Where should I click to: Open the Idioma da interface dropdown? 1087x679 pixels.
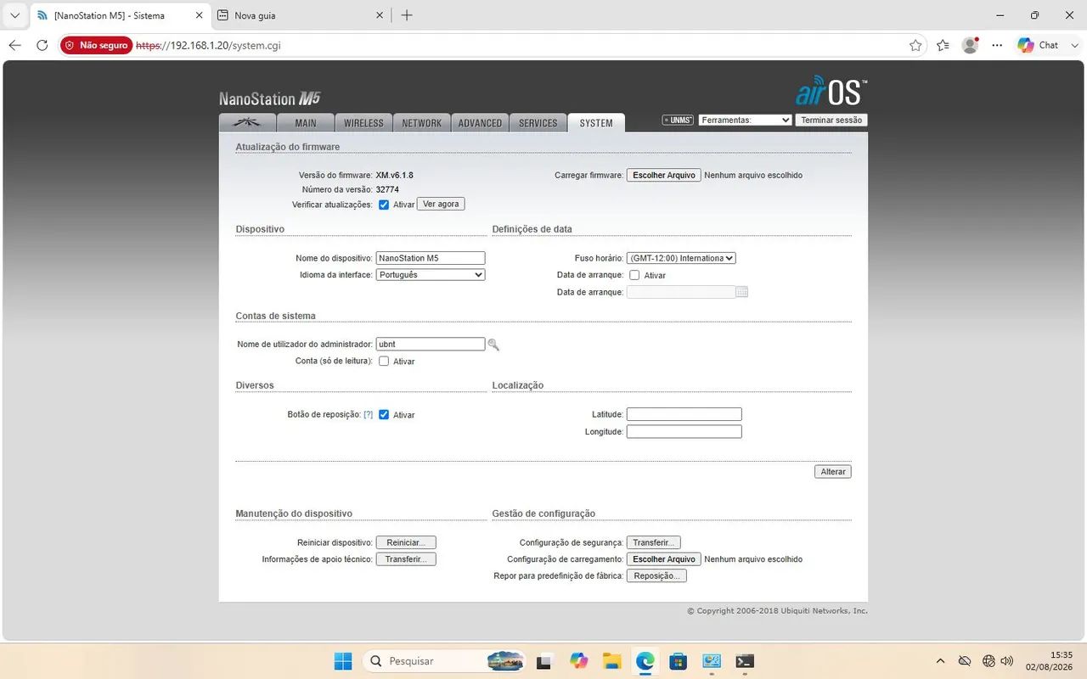(x=431, y=275)
